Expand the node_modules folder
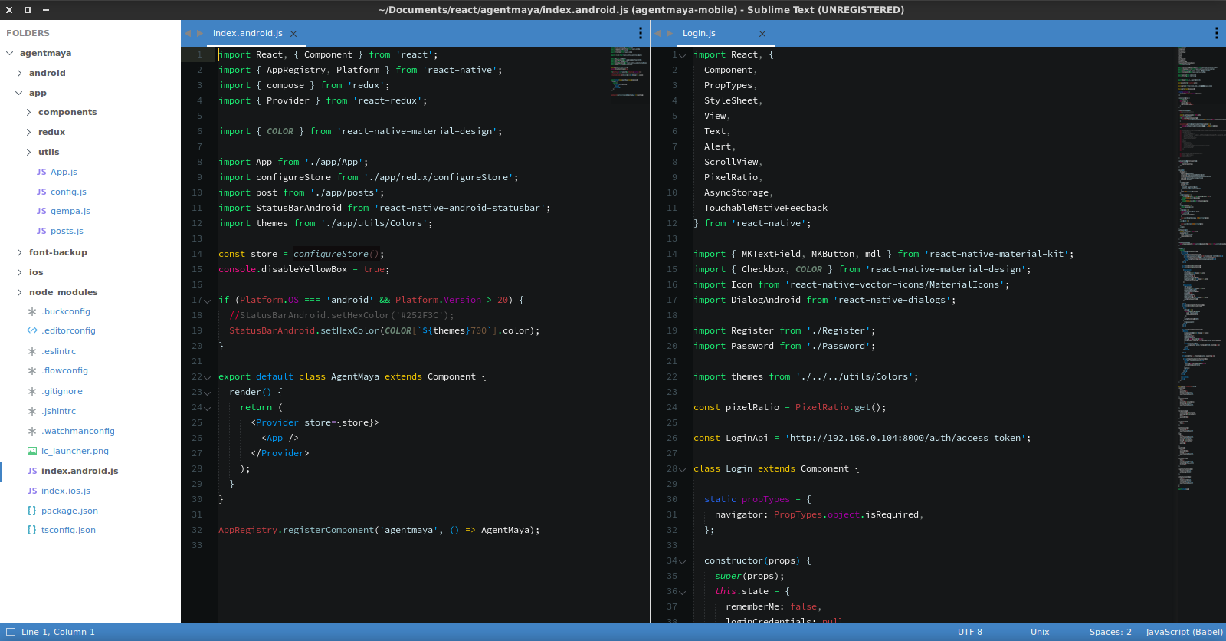Screen dimensions: 1226x641 coord(19,292)
